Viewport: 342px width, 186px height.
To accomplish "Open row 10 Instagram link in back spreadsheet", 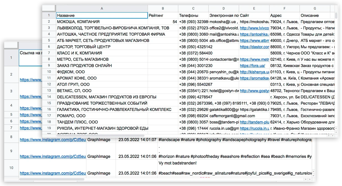I will click(53, 174).
